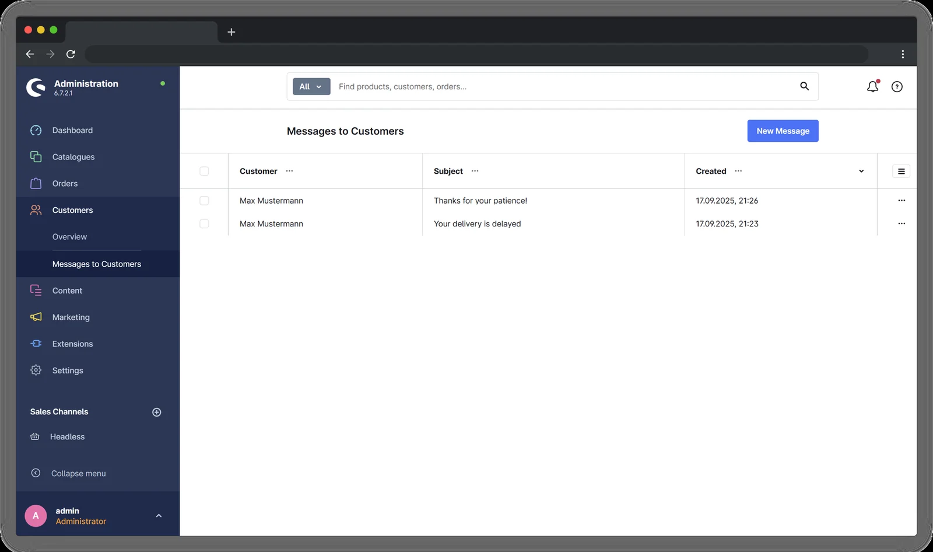The height and width of the screenshot is (552, 933).
Task: Open Settings menu item
Action: 68,371
